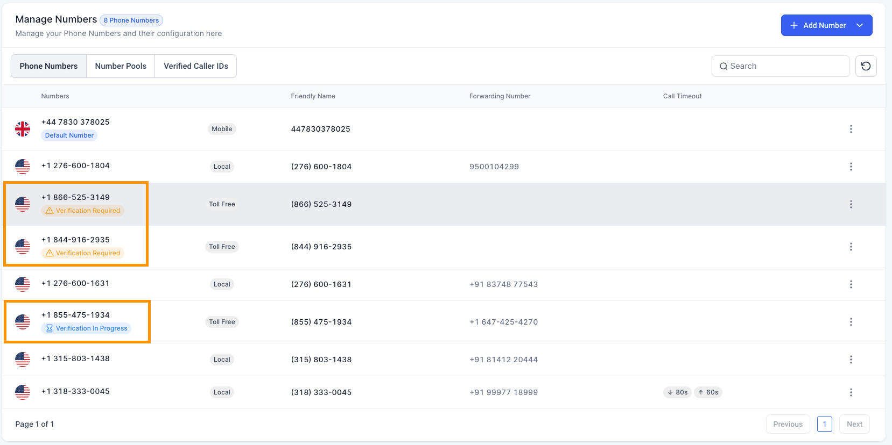Screen dimensions: 892x445
Task: Open the three-dot menu for +1 318-333-0045
Action: [851, 392]
